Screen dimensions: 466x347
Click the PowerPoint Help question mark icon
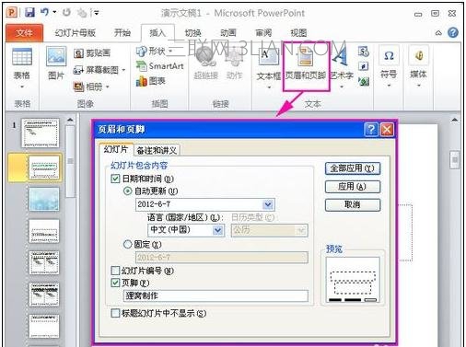(453, 32)
